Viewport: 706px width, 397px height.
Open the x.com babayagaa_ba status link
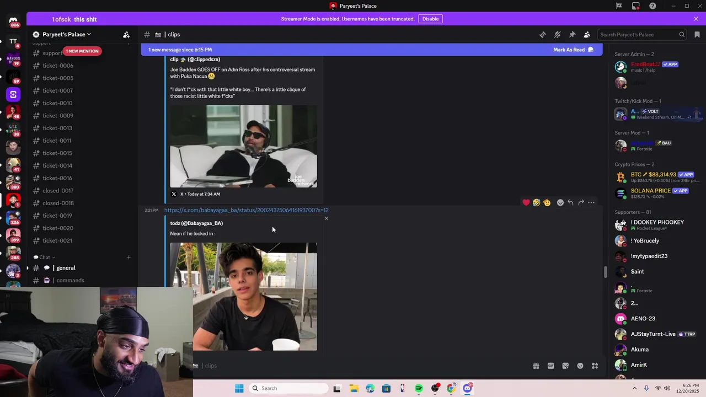pos(246,210)
